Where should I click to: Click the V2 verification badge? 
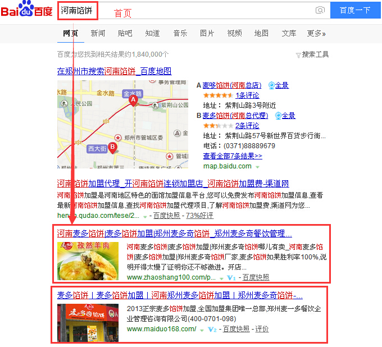[x=212, y=329]
